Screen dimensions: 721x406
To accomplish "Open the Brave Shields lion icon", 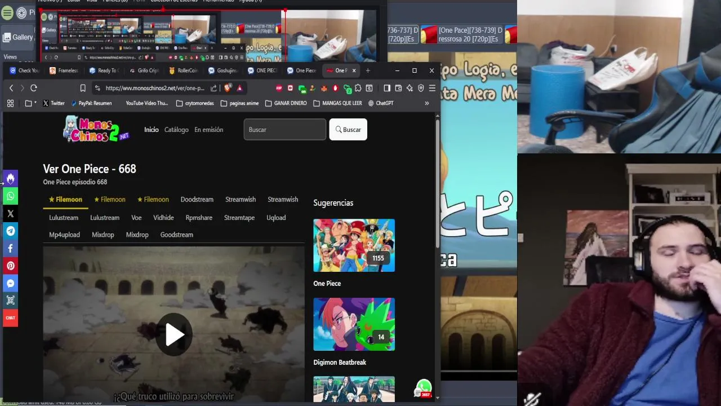I will (x=228, y=88).
